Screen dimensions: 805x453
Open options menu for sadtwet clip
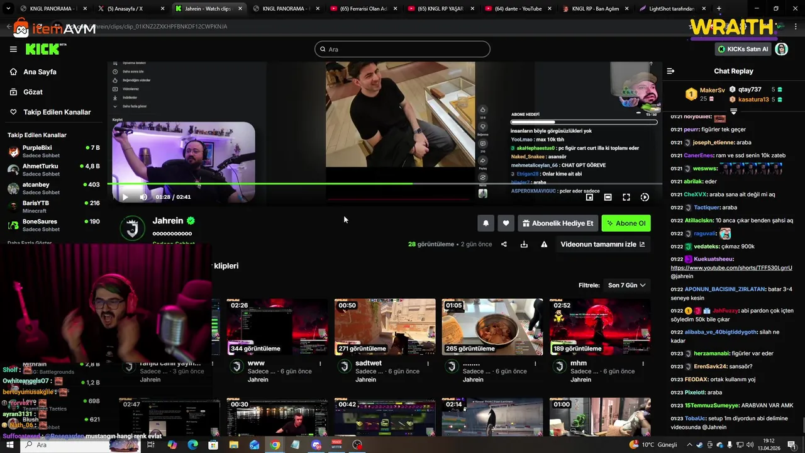coord(428,364)
